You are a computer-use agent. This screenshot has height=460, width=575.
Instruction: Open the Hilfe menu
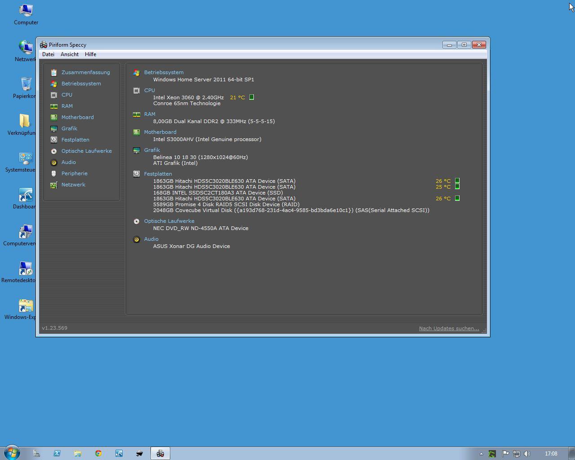tap(90, 54)
